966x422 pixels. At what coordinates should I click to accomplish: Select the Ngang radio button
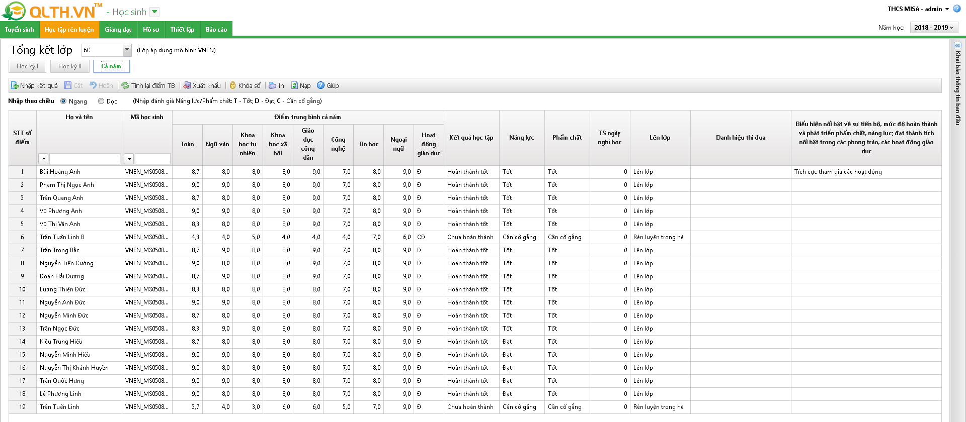63,101
